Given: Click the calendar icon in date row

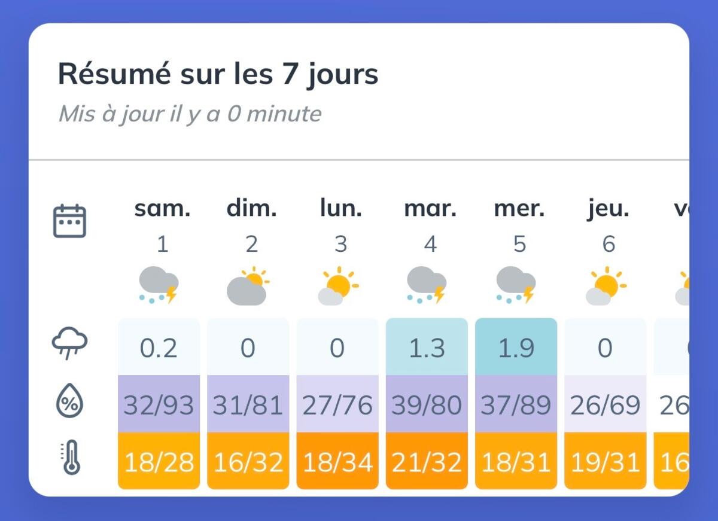Looking at the screenshot, I should pyautogui.click(x=70, y=221).
